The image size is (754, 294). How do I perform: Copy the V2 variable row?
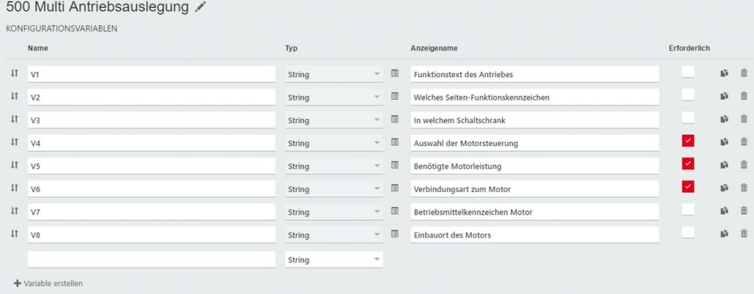pyautogui.click(x=725, y=96)
